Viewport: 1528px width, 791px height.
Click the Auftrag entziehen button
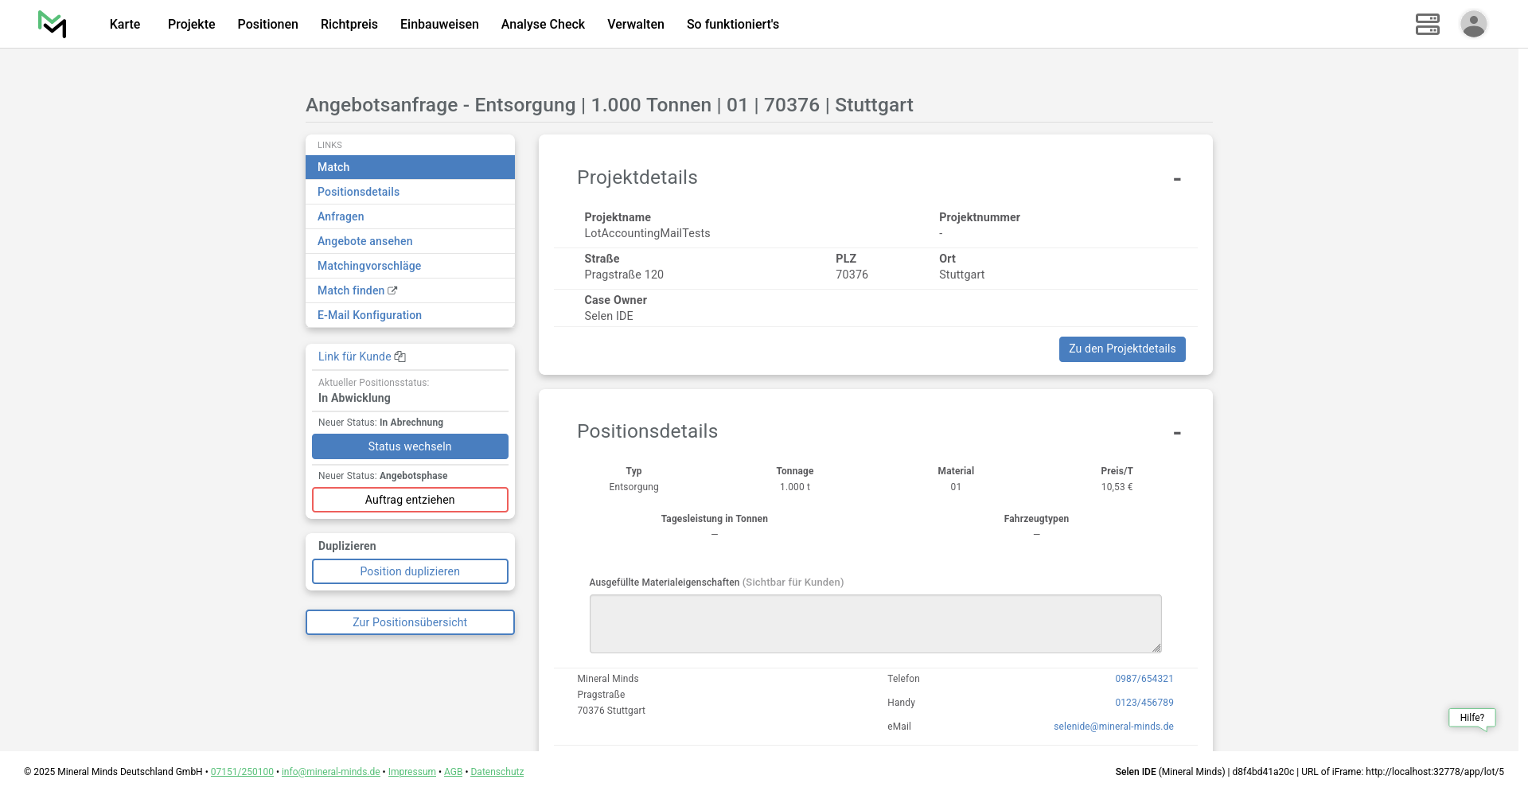[410, 500]
